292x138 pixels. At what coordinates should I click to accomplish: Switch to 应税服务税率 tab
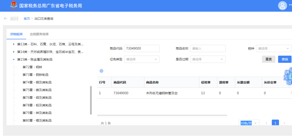[x=39, y=34]
